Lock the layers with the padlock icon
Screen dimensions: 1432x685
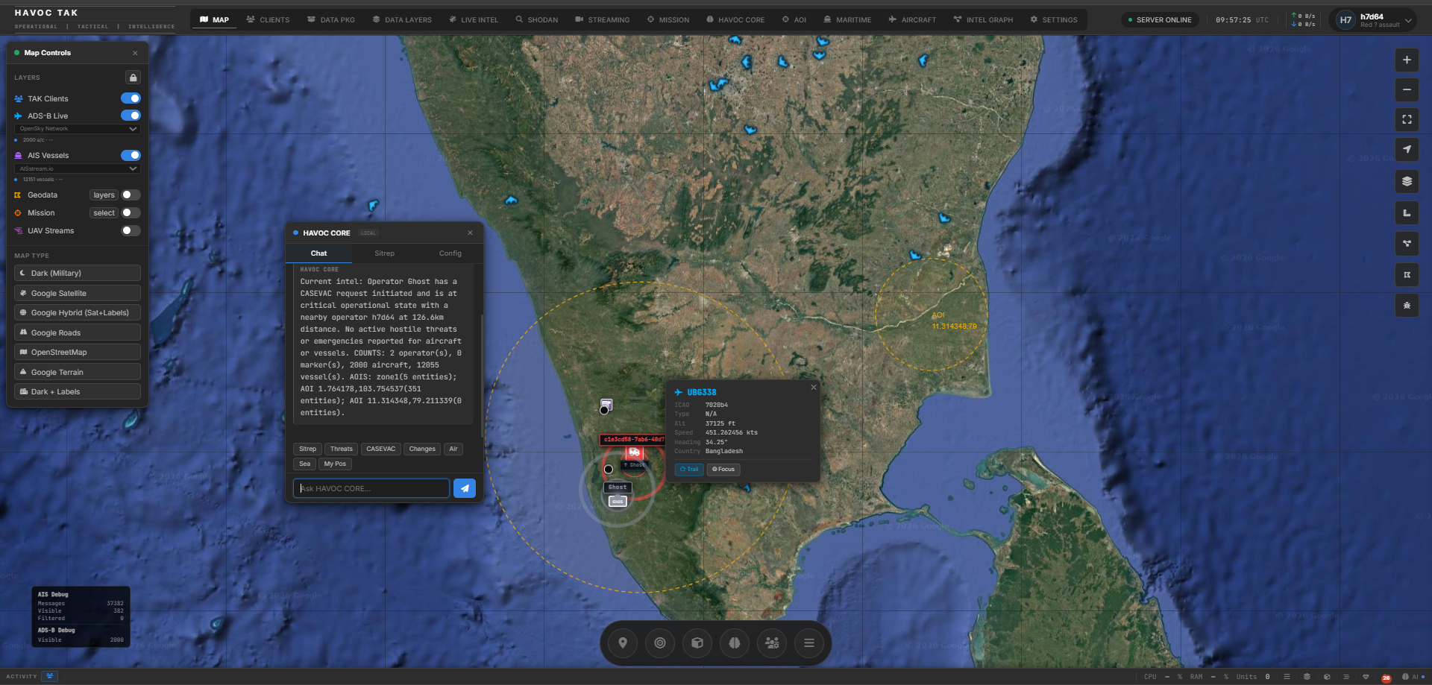pyautogui.click(x=133, y=78)
